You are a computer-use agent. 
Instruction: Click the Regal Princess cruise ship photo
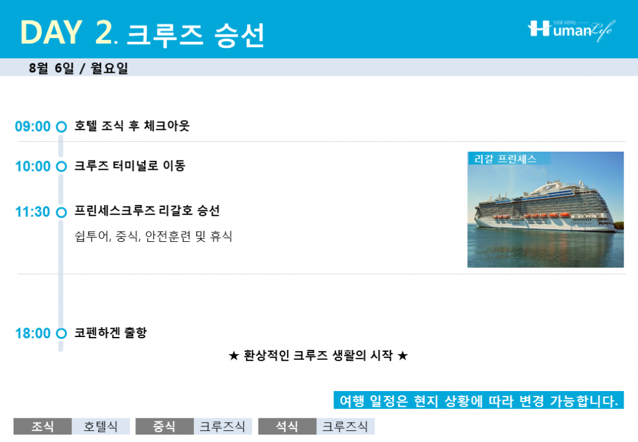tap(545, 209)
